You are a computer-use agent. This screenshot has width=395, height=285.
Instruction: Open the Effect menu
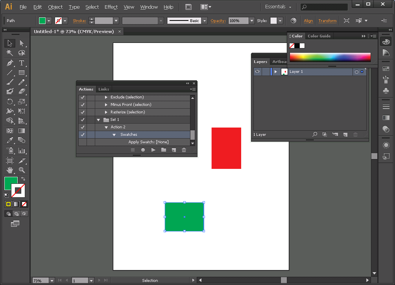(111, 7)
